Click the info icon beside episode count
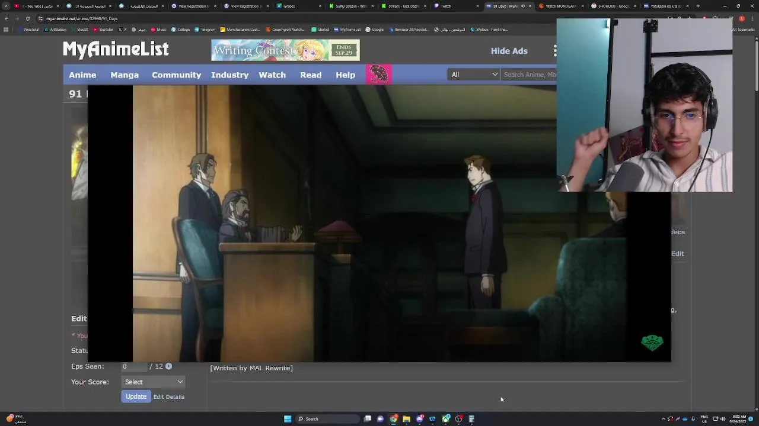Image resolution: width=759 pixels, height=426 pixels. click(x=168, y=366)
